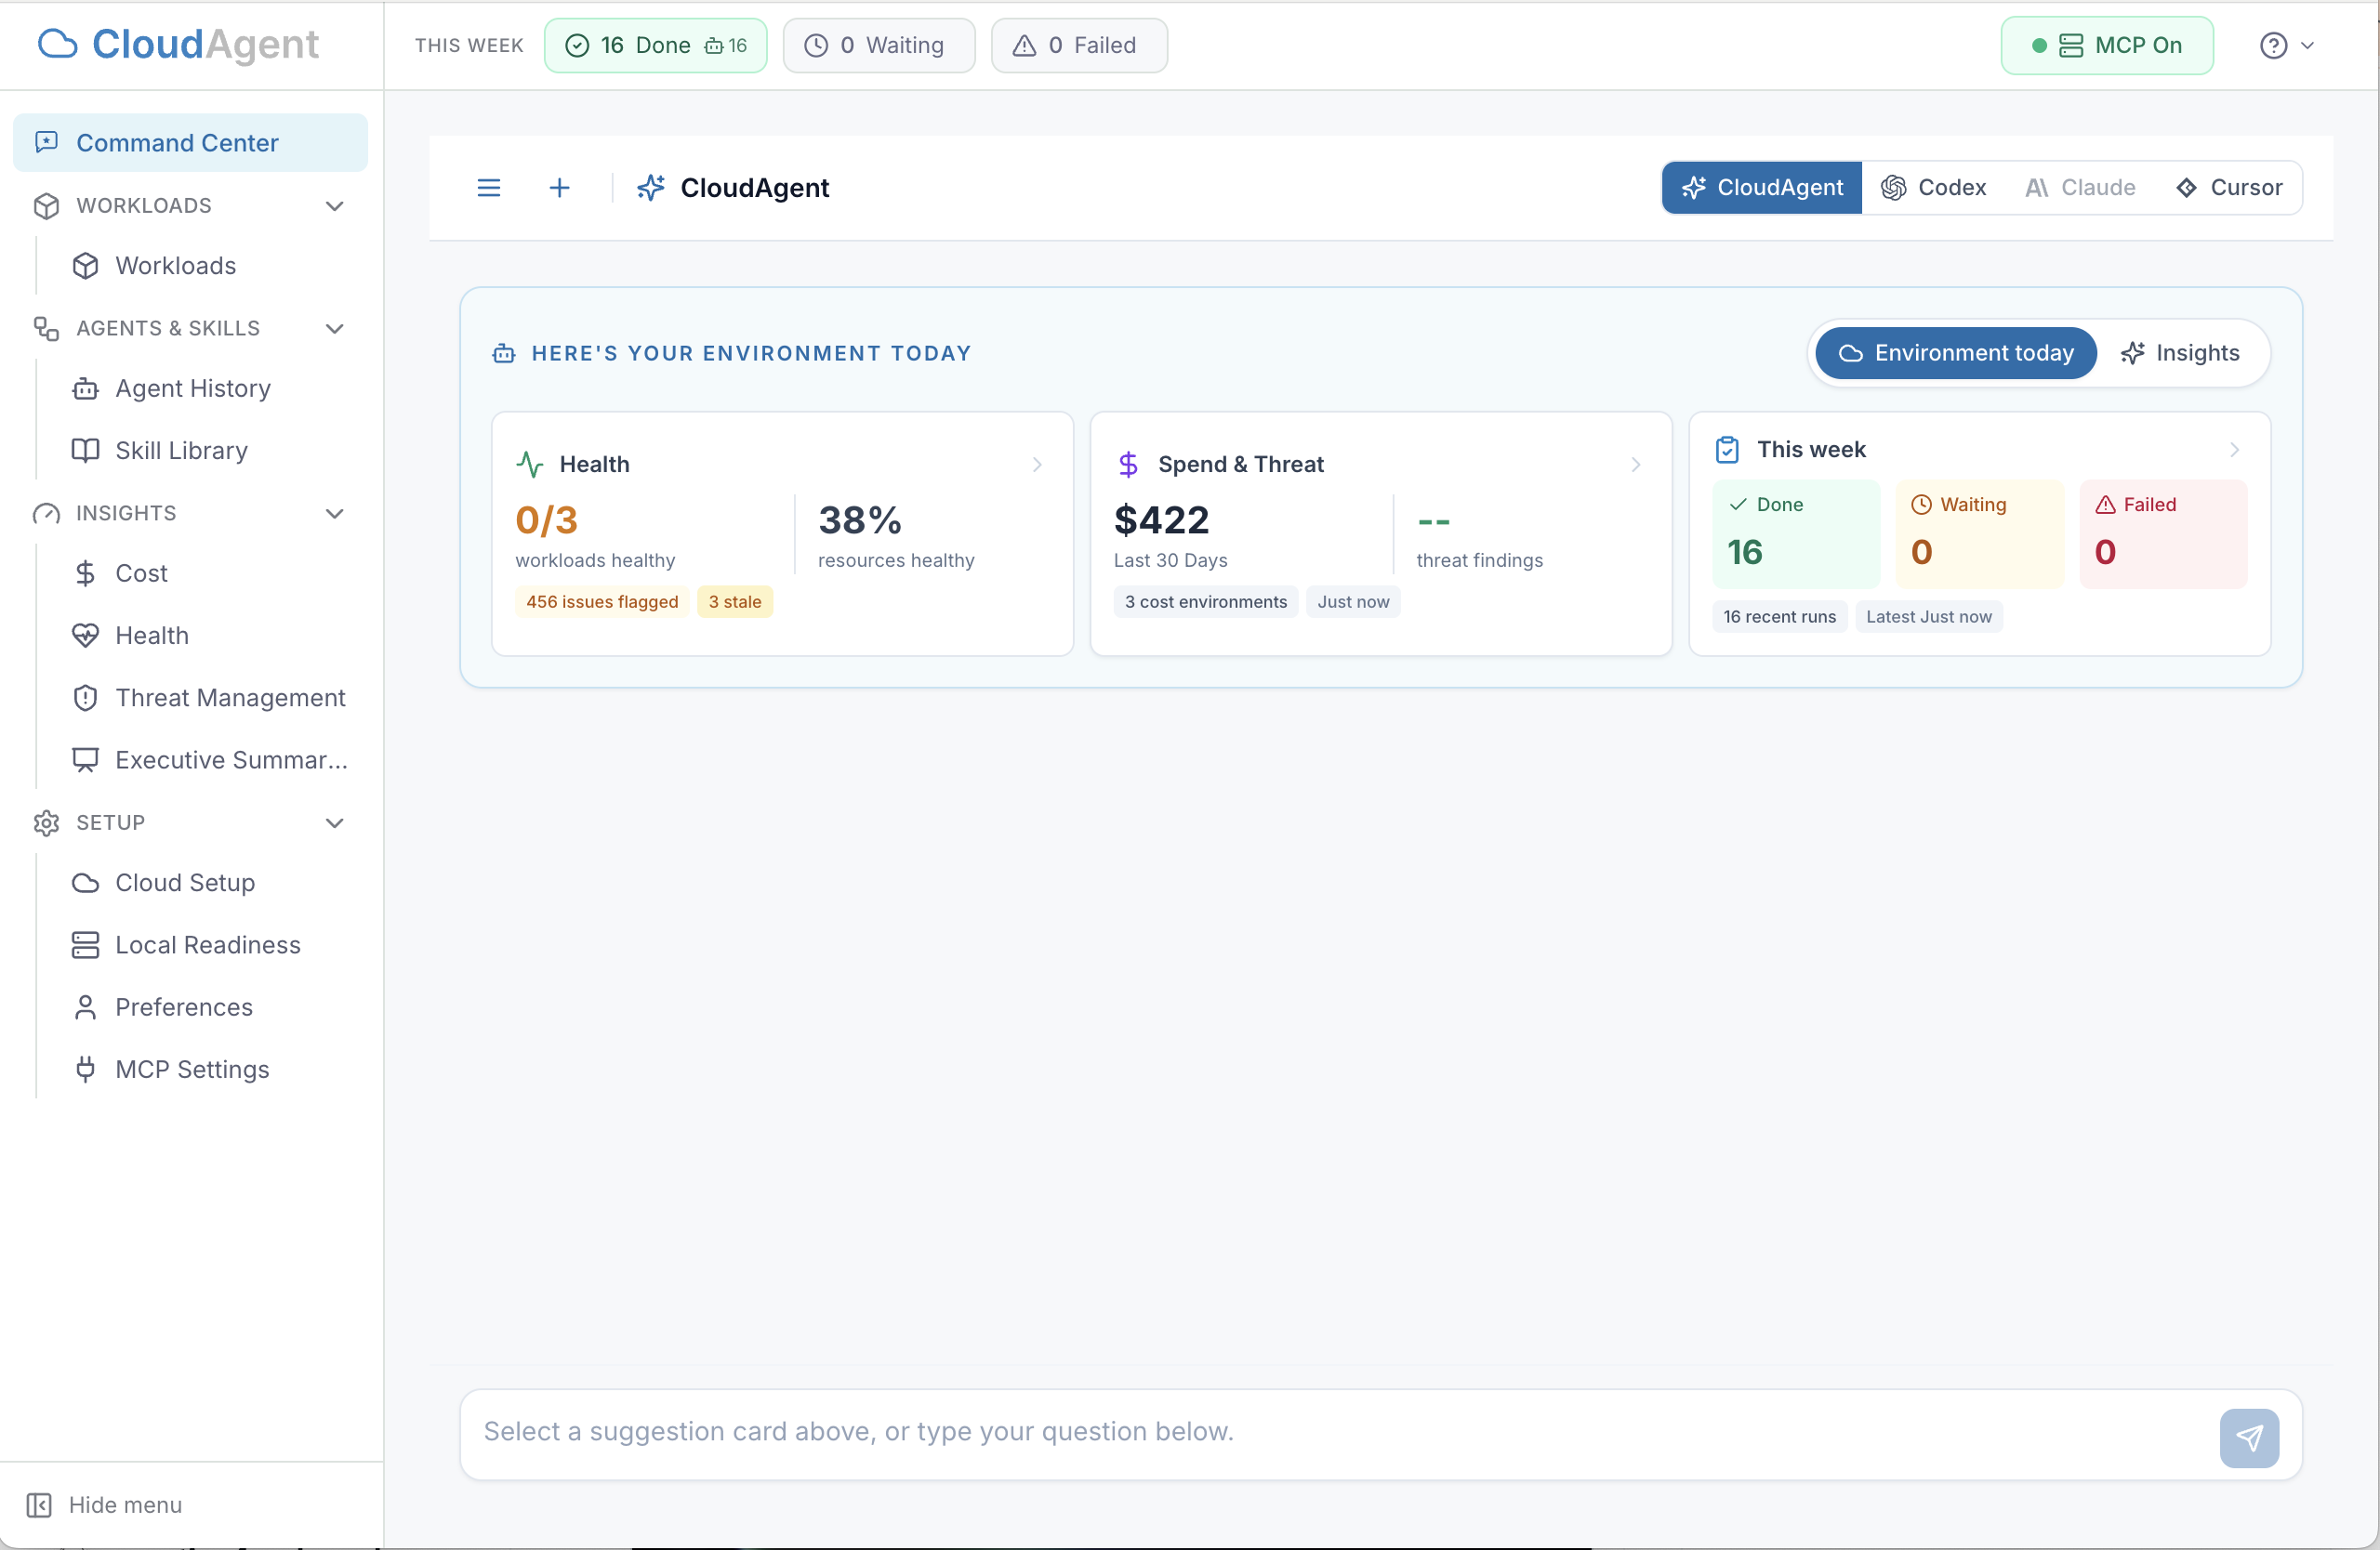Switch to Insights view
This screenshot has width=2380, height=1550.
2180,353
